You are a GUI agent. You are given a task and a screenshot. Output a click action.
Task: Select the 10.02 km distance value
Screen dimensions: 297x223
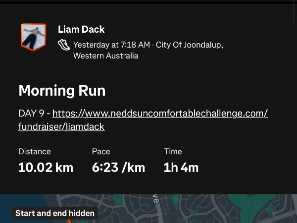point(46,167)
